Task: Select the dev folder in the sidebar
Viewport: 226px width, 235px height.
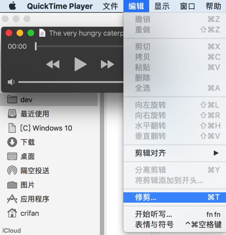Action: coord(49,99)
